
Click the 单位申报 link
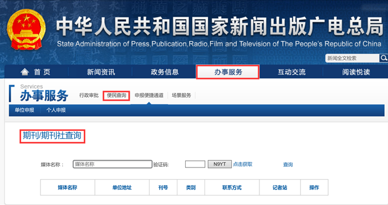[x=24, y=110]
